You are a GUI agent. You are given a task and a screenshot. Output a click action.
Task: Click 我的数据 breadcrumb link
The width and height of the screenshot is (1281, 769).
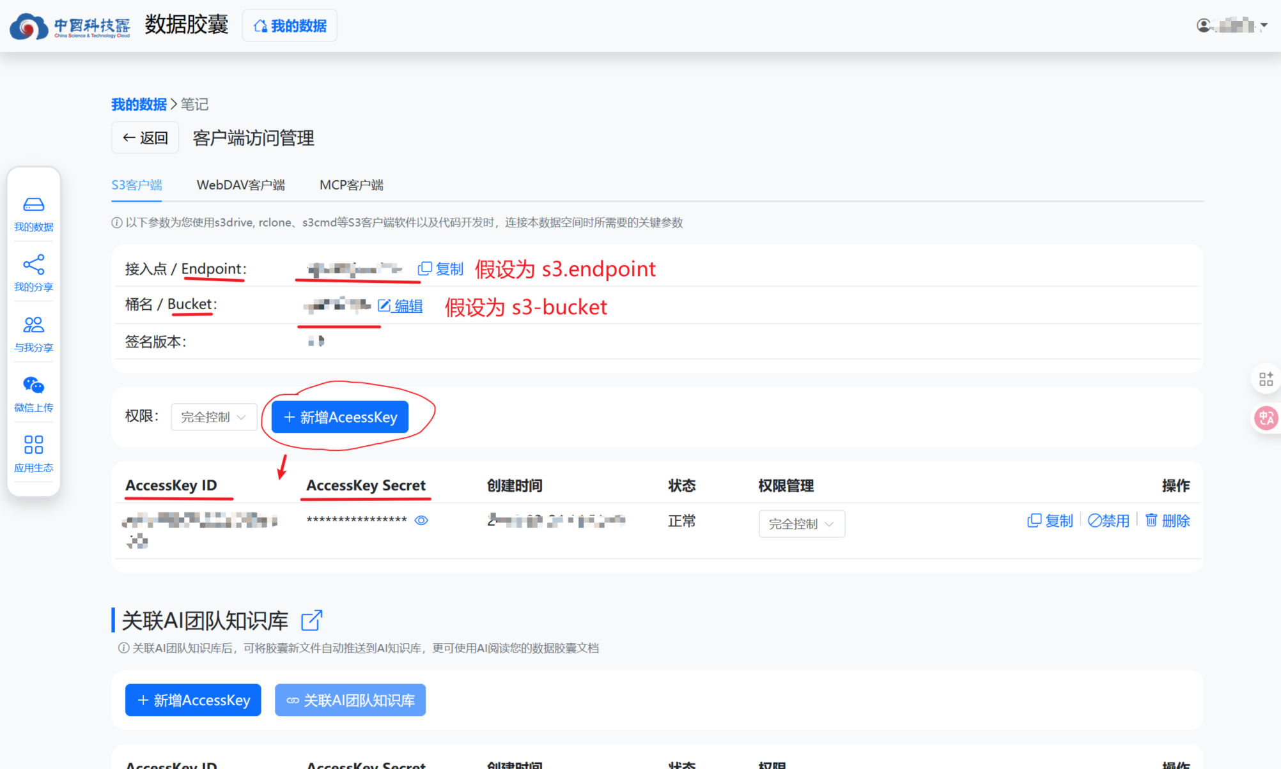[x=139, y=104]
